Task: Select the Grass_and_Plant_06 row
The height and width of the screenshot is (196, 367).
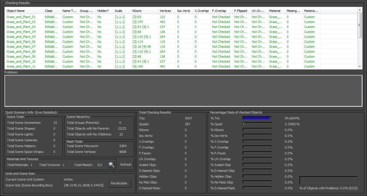Action: (x=181, y=42)
